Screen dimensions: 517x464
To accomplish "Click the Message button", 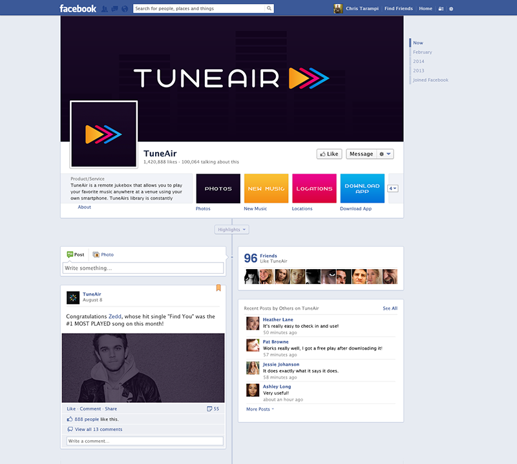I will pyautogui.click(x=361, y=154).
